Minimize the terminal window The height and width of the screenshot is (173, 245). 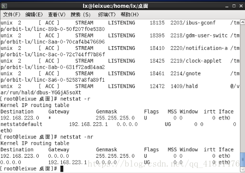point(227,6)
